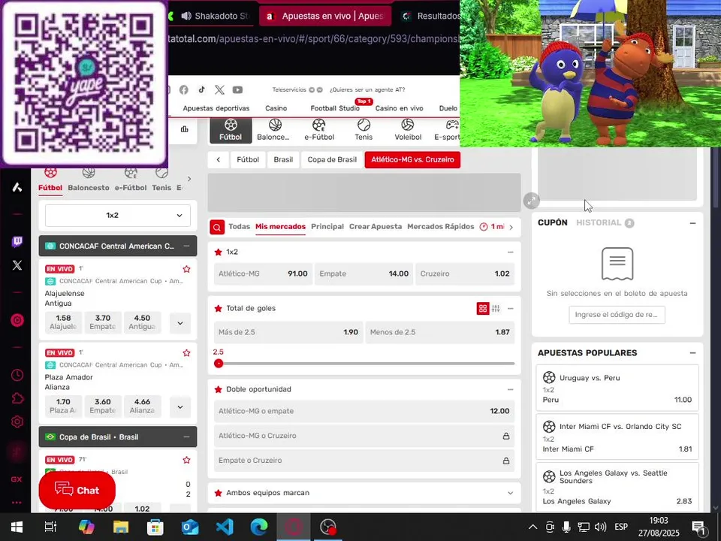
Task: Bet on Atlético-MG o empate at 12.00
Action: pyautogui.click(x=364, y=411)
